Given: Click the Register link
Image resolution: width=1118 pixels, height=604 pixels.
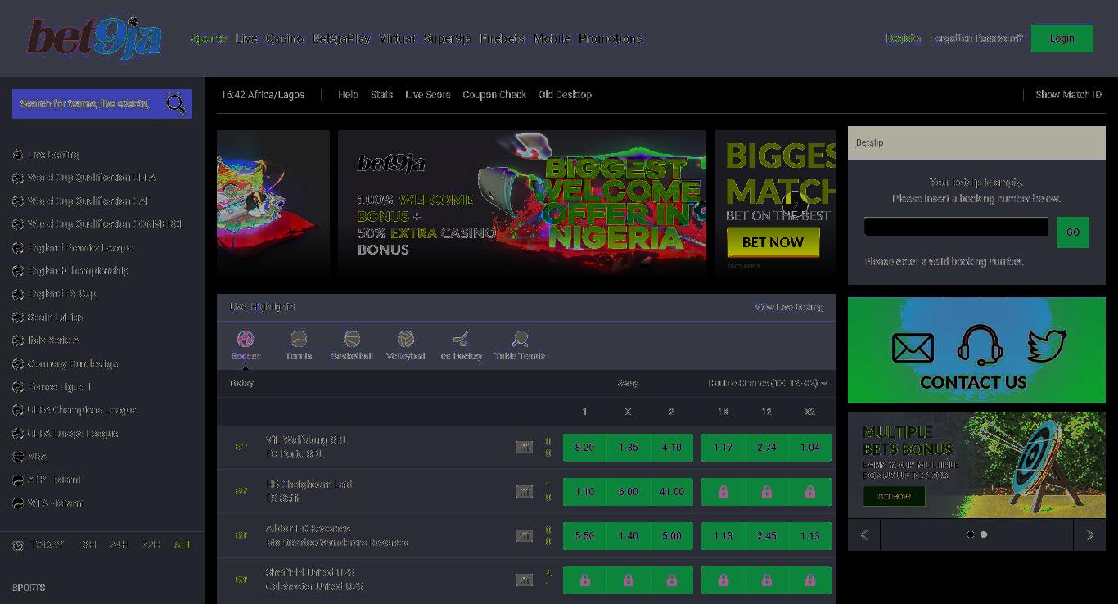Looking at the screenshot, I should [x=904, y=38].
